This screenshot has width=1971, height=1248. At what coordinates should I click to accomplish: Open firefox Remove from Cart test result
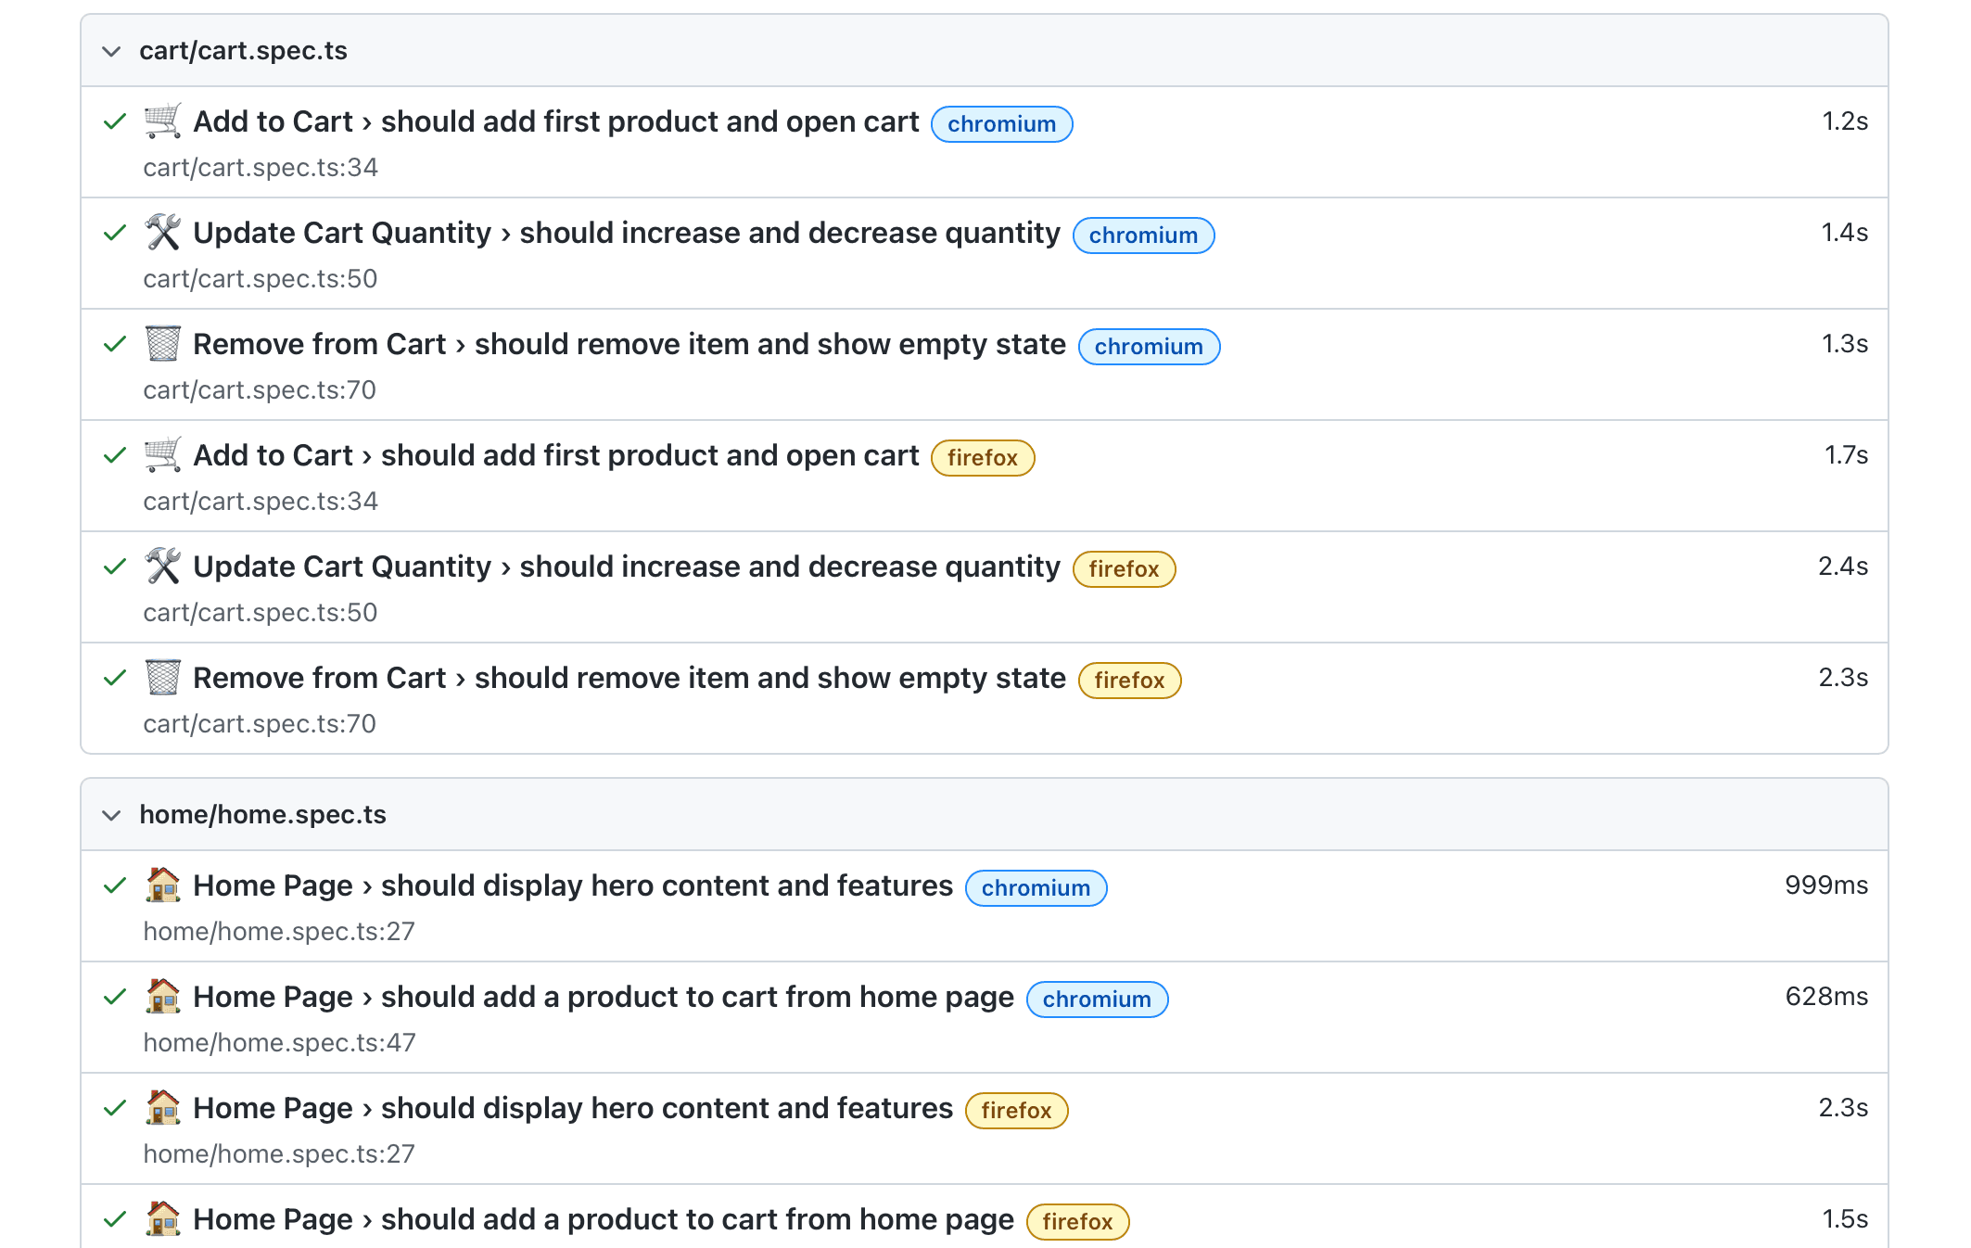(629, 678)
